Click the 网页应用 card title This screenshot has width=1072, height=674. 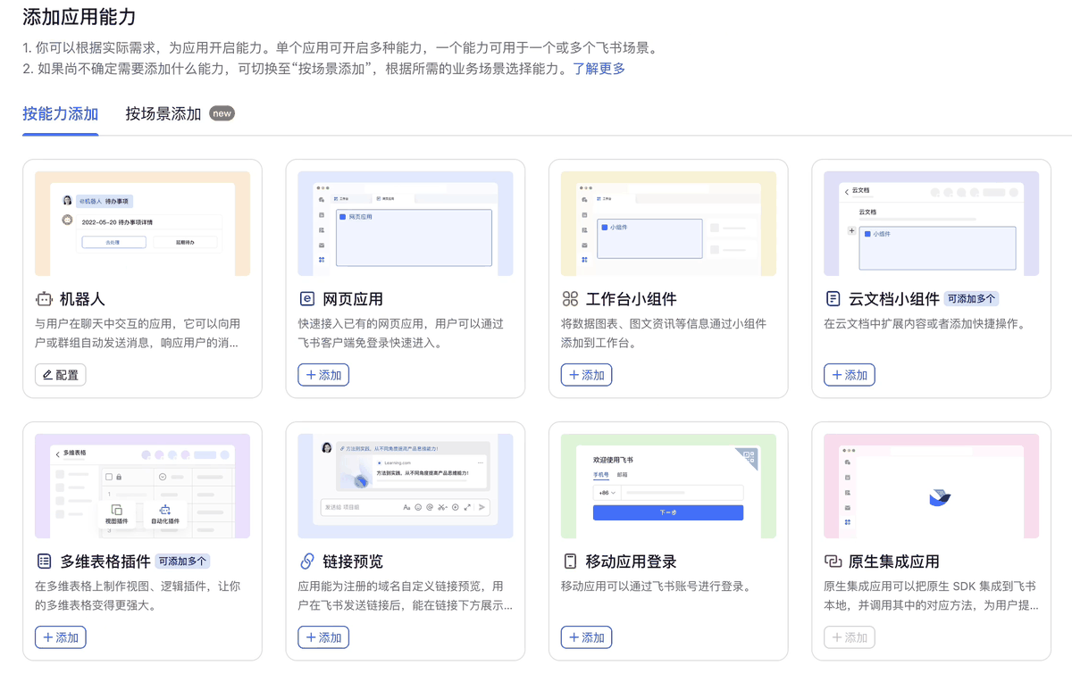click(353, 299)
